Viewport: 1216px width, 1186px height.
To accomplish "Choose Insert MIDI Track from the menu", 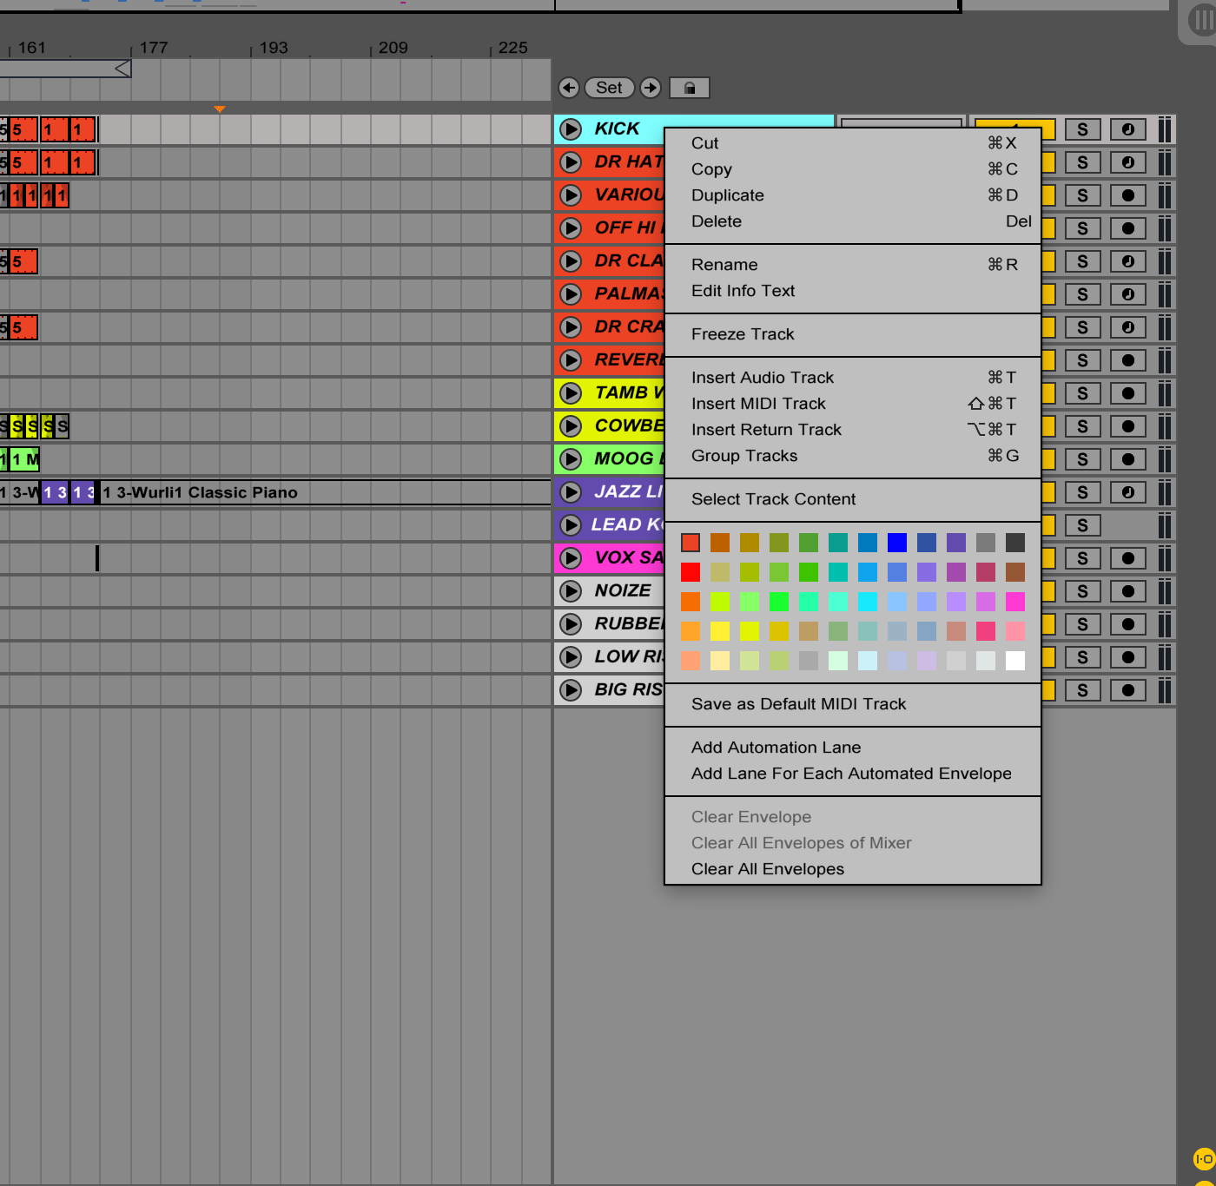I will coord(759,403).
